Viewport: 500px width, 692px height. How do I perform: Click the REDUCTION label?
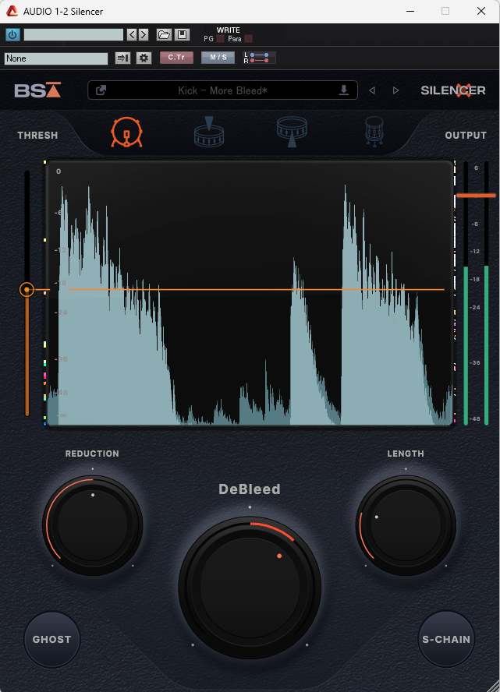(92, 454)
